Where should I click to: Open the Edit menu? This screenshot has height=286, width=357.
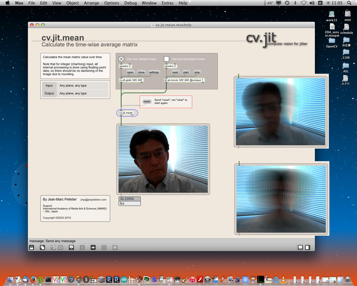pyautogui.click(x=44, y=3)
